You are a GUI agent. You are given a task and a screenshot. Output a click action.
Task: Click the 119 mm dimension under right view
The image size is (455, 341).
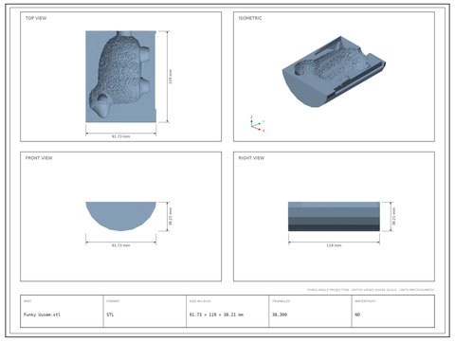coord(334,245)
